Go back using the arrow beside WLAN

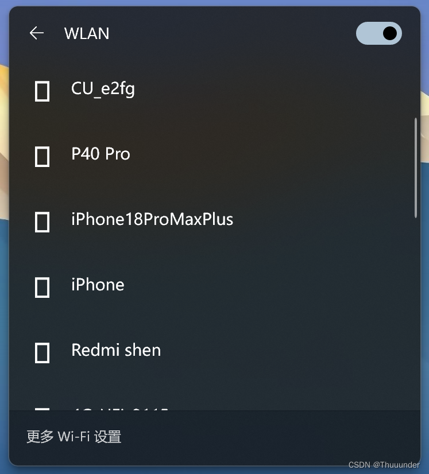tap(37, 33)
